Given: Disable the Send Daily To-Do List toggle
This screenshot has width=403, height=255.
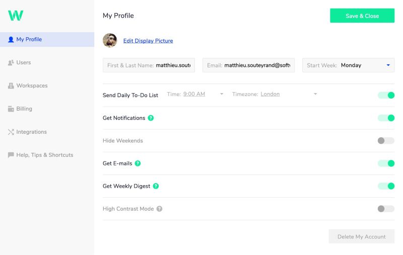Looking at the screenshot, I should [x=386, y=95].
